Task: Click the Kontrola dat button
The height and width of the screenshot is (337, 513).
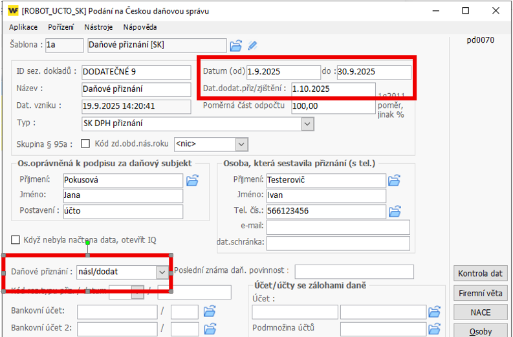Action: (x=481, y=273)
